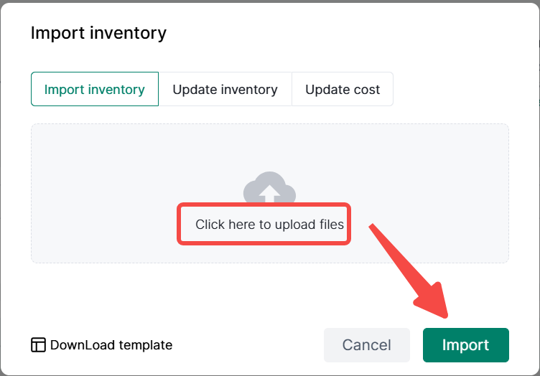Choose Update cost mode in the tab bar

[x=343, y=90]
